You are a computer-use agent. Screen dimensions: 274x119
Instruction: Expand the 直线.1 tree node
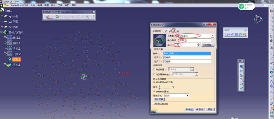[x=5, y=43]
